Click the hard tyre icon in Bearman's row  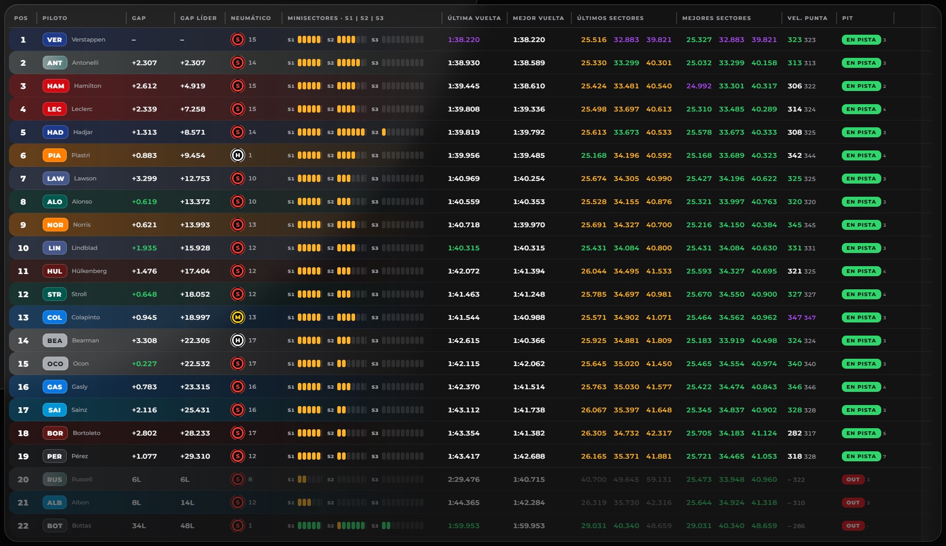tap(238, 340)
